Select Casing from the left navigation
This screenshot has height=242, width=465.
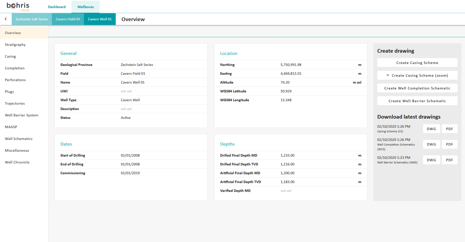[10, 56]
